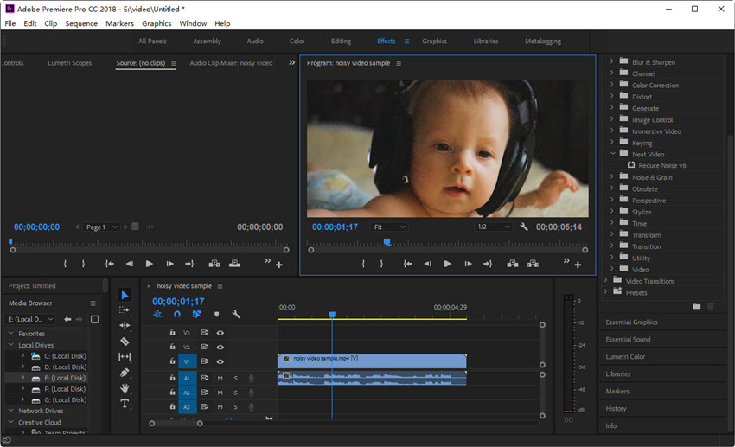Open the Sequence menu
The image size is (735, 447).
click(81, 23)
